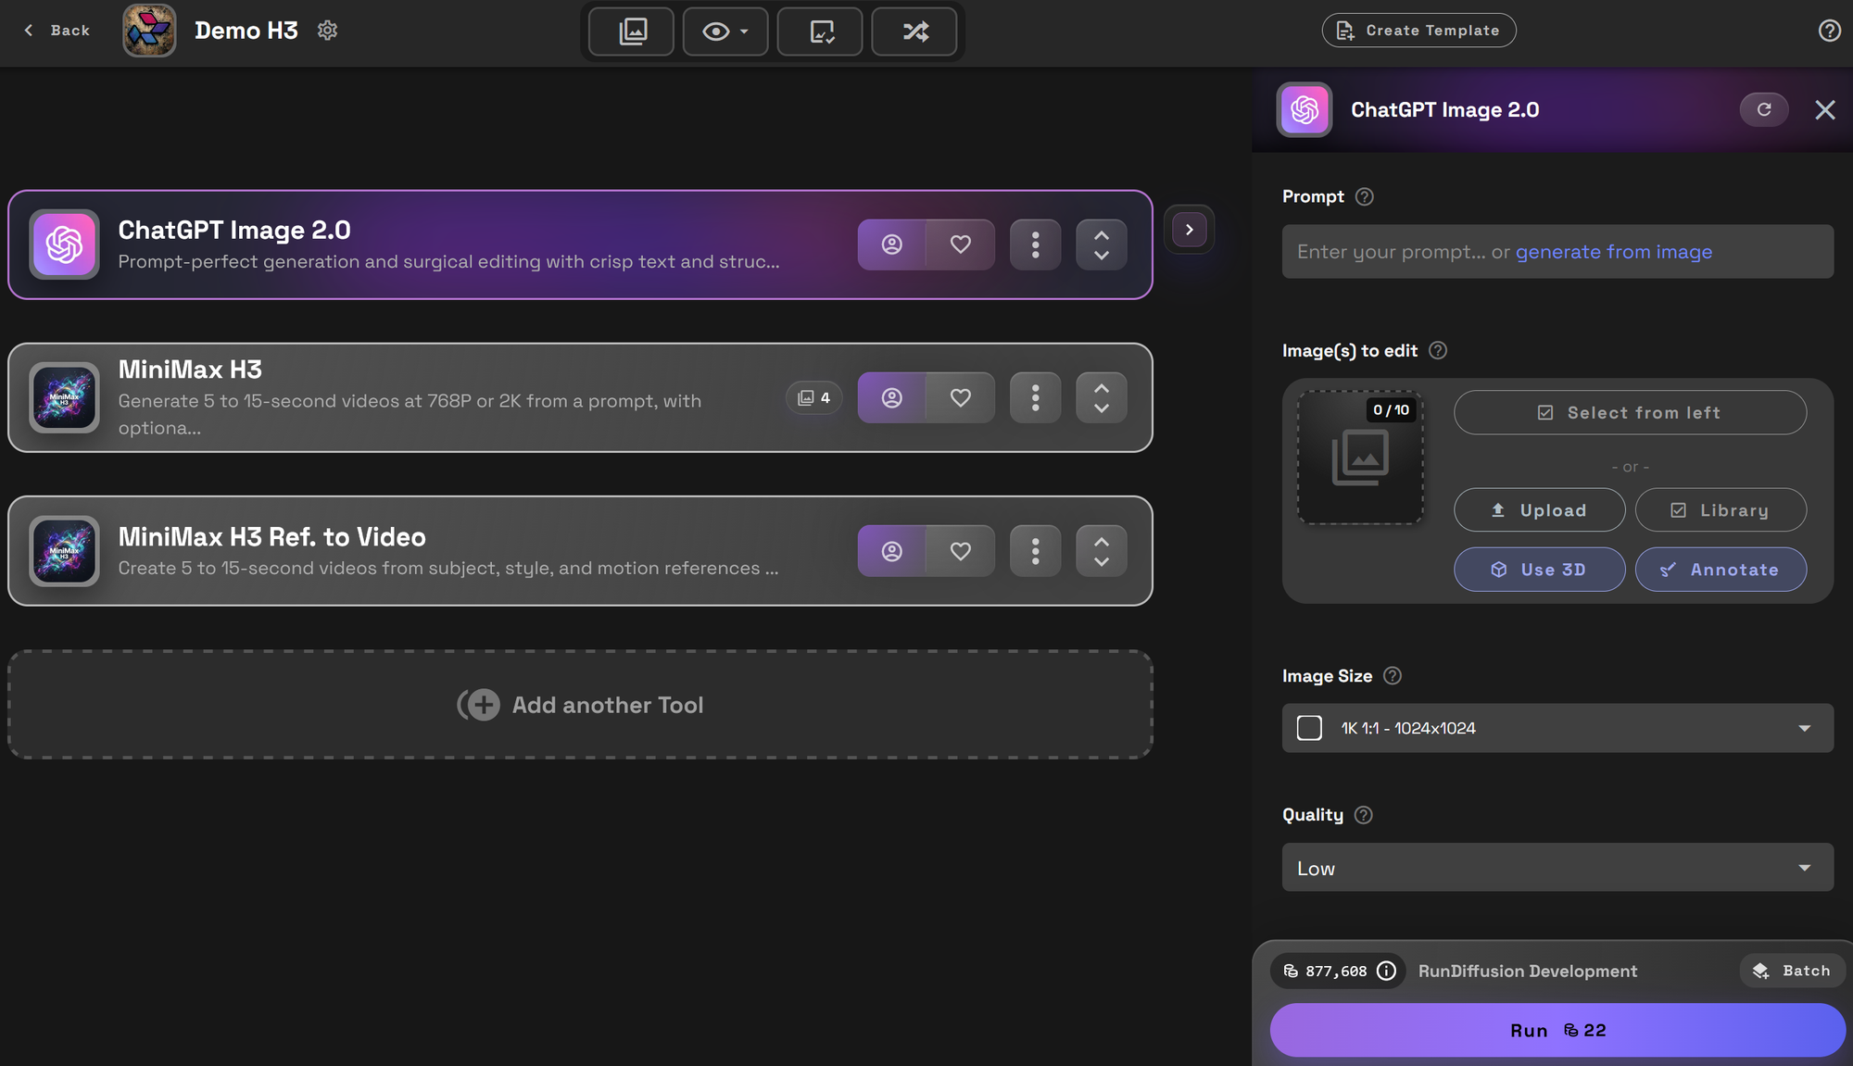The image size is (1853, 1066).
Task: Click the Create Template button
Action: (1418, 31)
